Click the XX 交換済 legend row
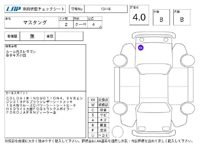201x151 pixels. (98, 100)
